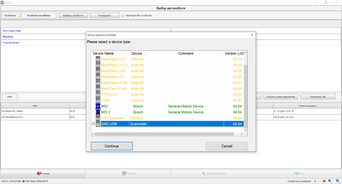Select the MaxiFlash JVCI device name
Image resolution: width=342 pixels, height=184 pixels.
(114, 59)
